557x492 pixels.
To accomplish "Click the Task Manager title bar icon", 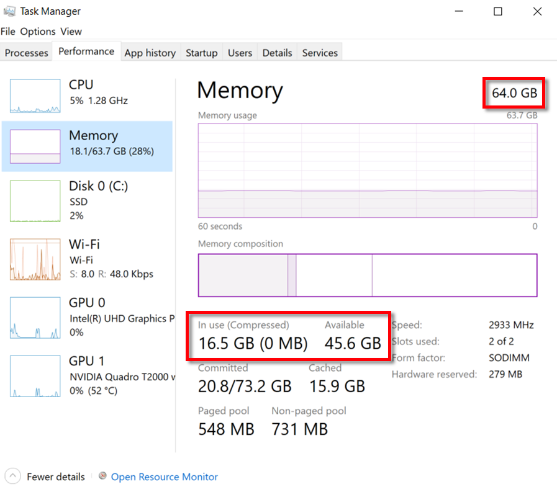I will [x=10, y=11].
